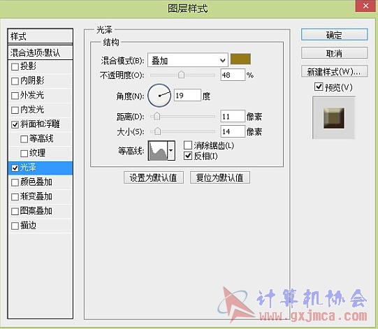The height and width of the screenshot is (329, 378).
Task: Enable the 投影 drop shadow checkbox
Action: 15,66
